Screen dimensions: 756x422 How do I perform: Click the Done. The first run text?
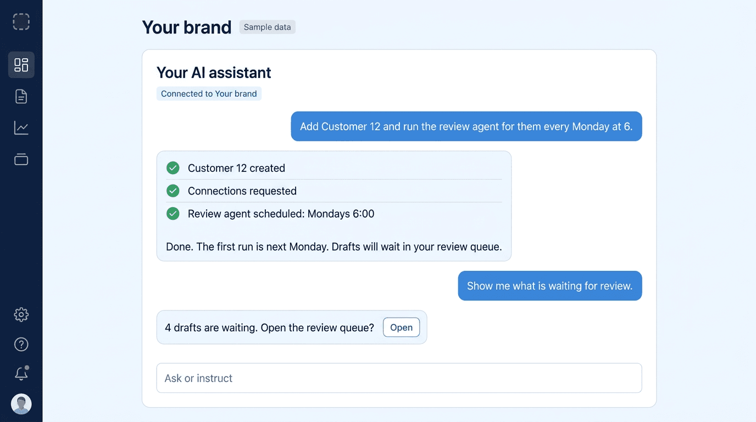pyautogui.click(x=334, y=247)
